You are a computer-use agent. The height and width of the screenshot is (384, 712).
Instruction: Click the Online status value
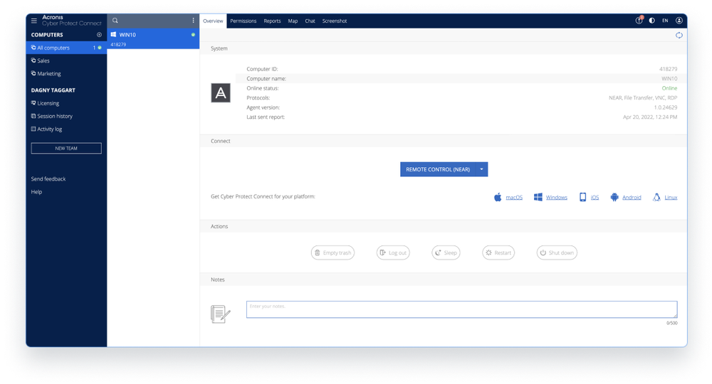[x=669, y=88]
